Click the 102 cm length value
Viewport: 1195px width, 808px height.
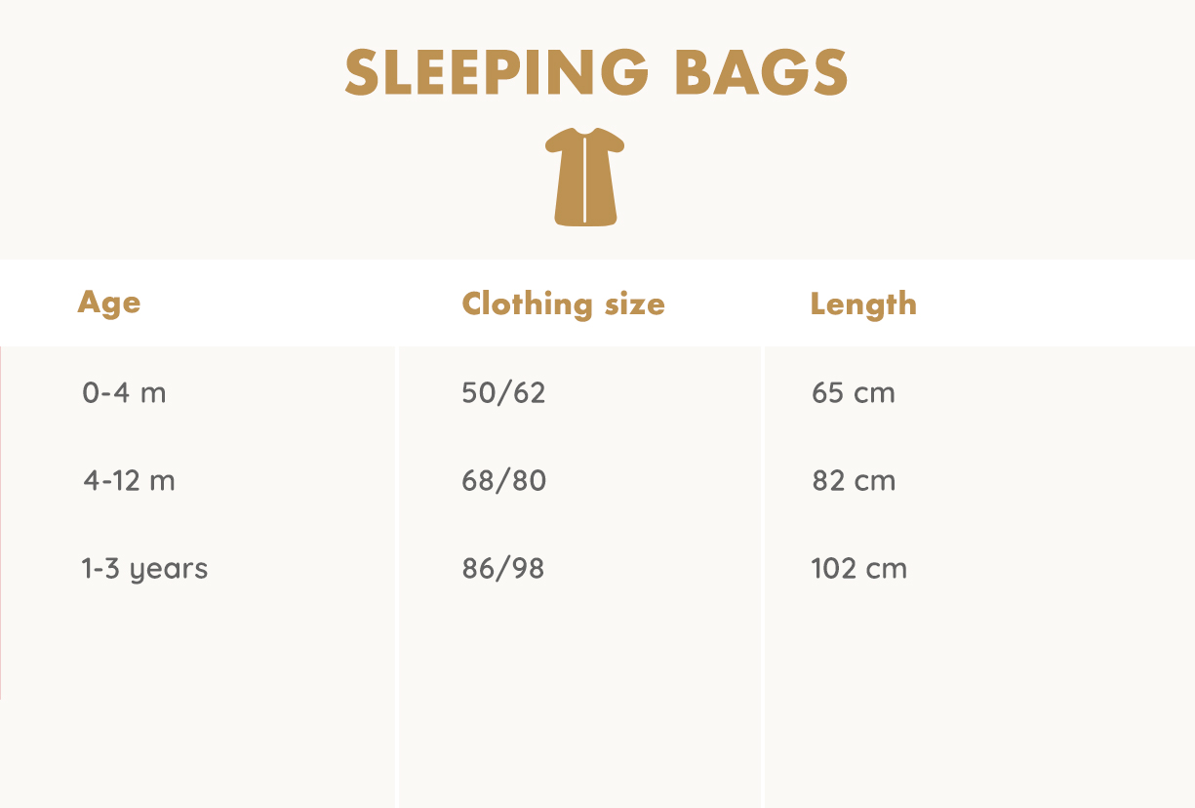858,569
